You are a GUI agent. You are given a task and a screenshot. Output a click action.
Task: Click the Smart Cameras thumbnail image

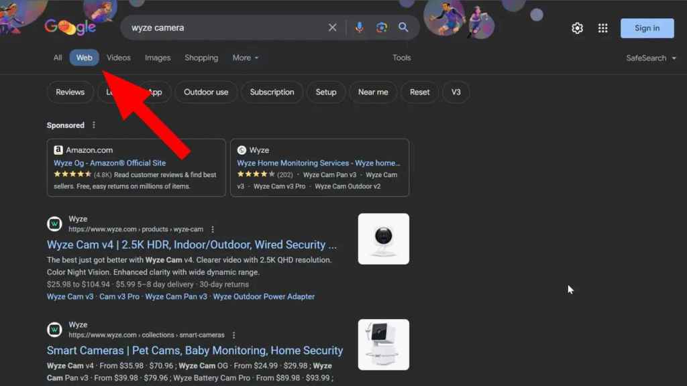coord(383,345)
